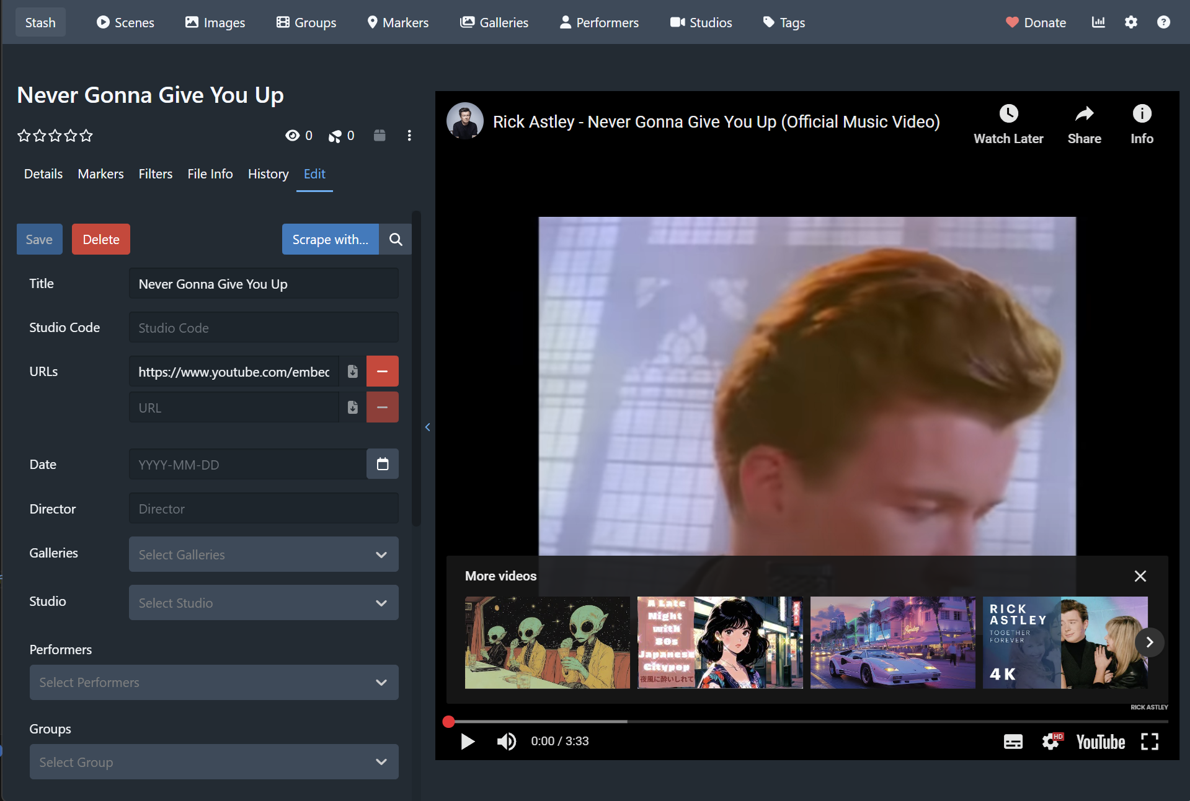Open the YouTube video title link

coord(716,121)
